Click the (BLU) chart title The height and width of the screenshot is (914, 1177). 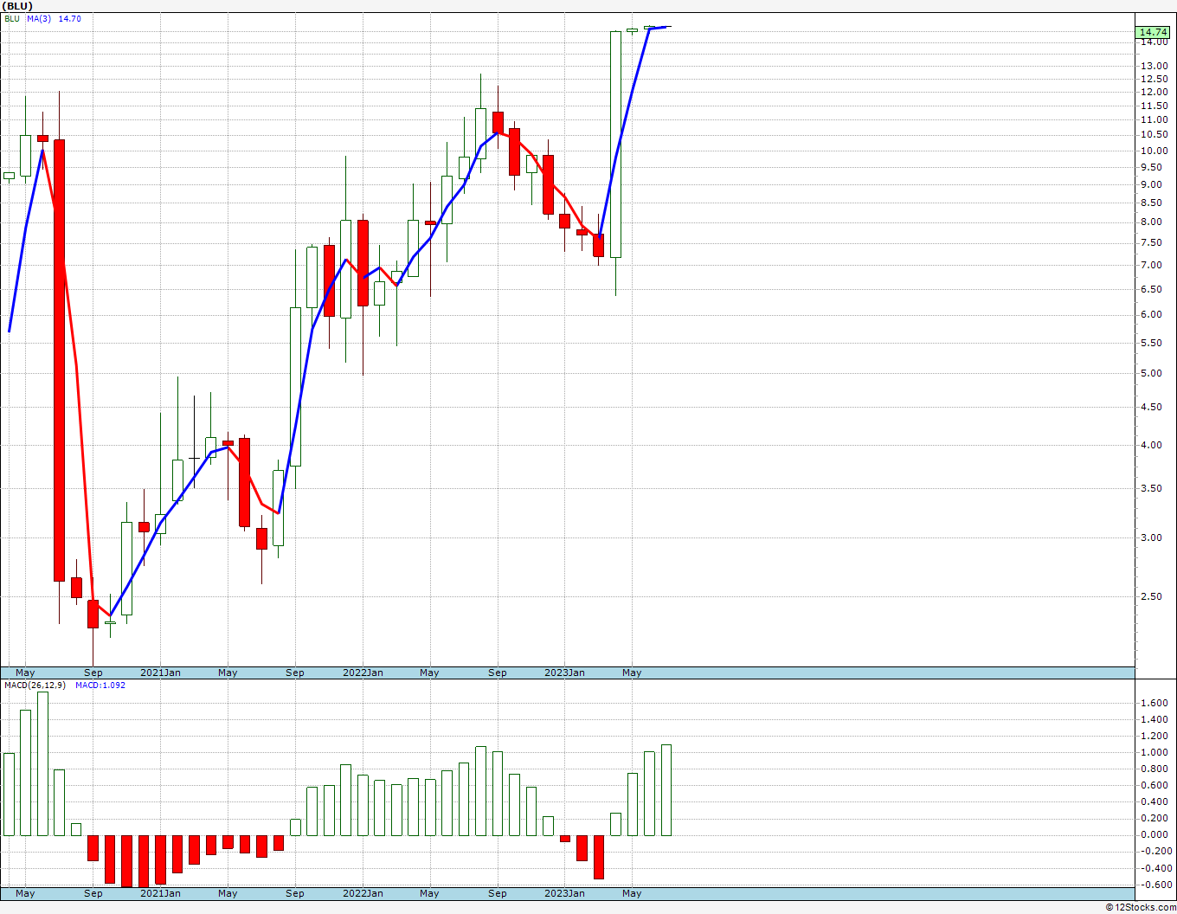point(18,6)
